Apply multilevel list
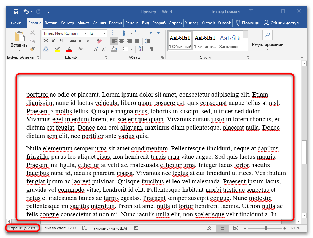313x238 pixels. coord(138,33)
